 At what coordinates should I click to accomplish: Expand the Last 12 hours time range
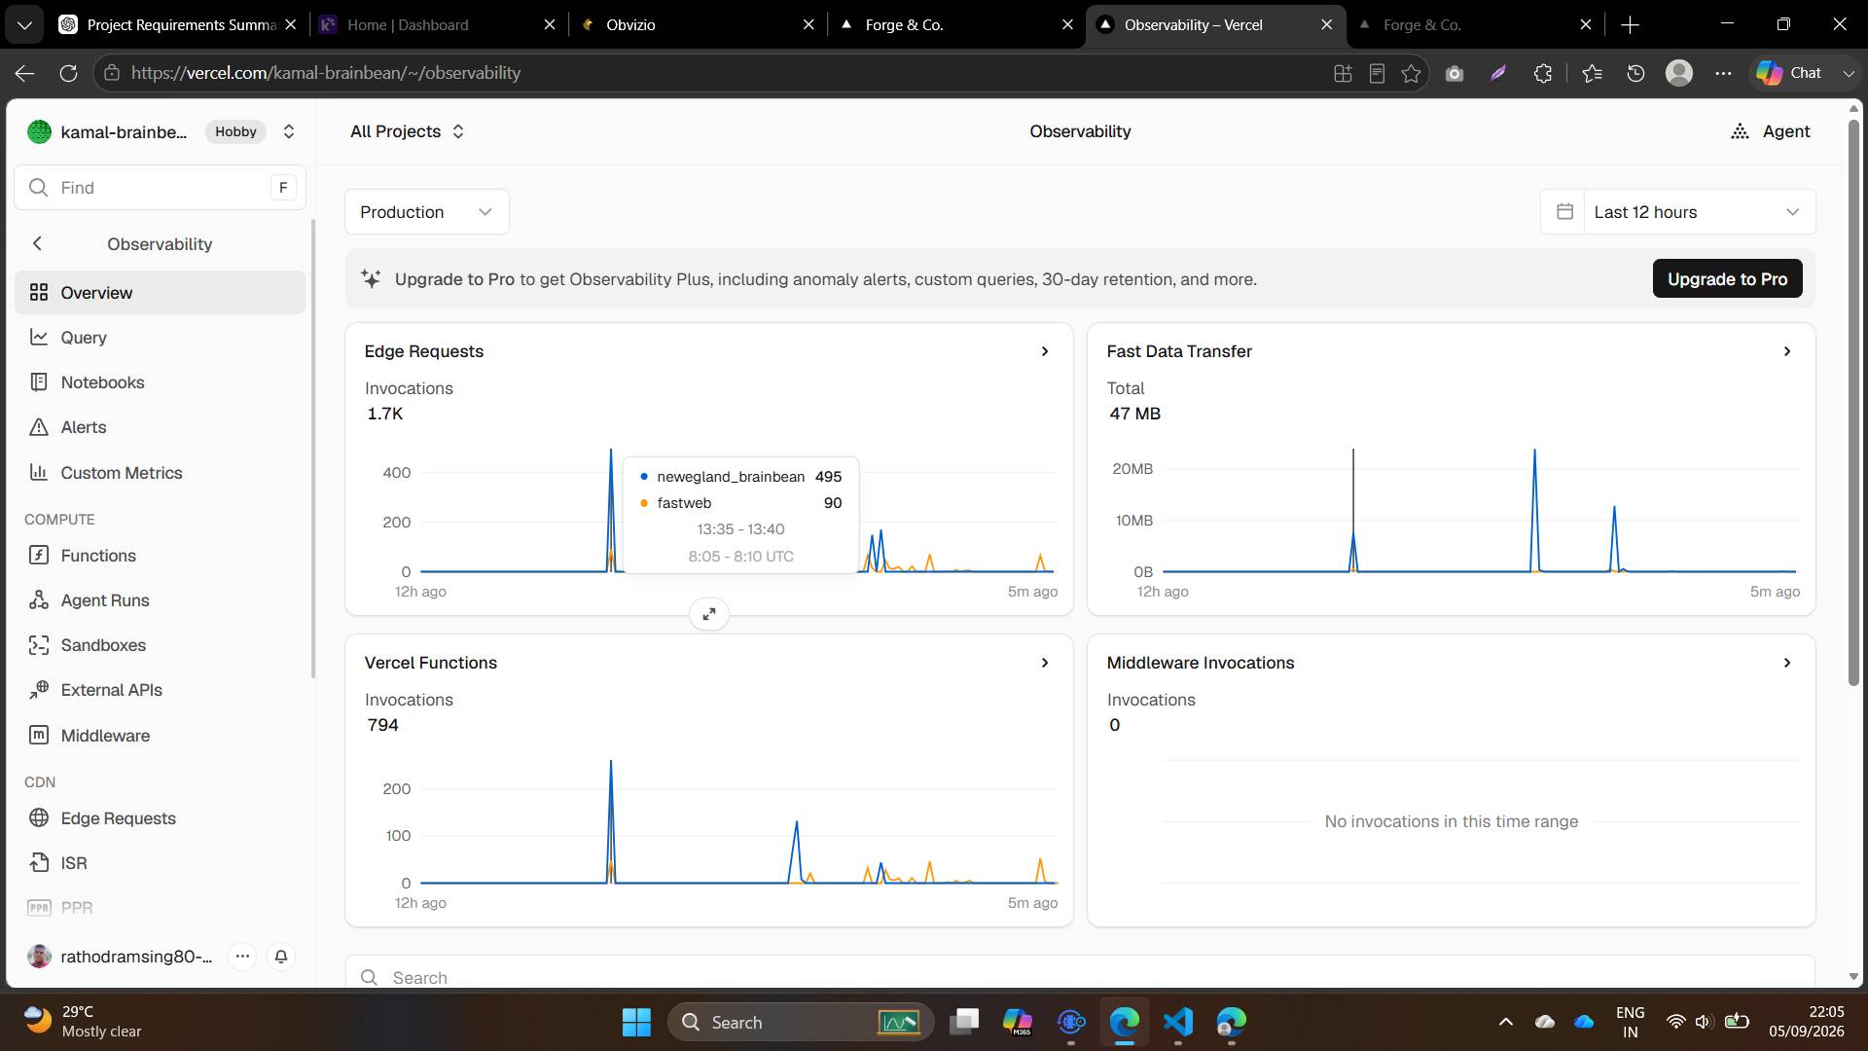pyautogui.click(x=1677, y=212)
